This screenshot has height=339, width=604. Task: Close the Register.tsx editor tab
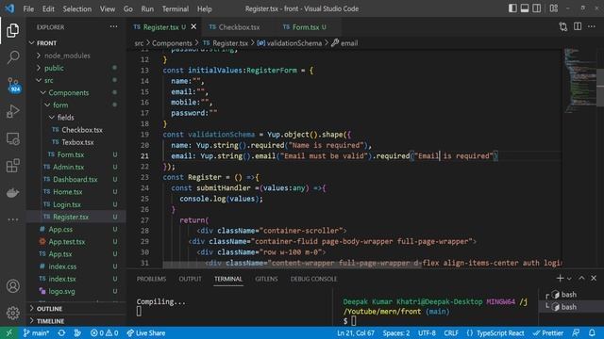[193, 27]
